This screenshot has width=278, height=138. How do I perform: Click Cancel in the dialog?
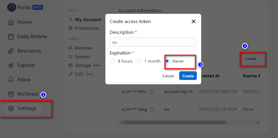click(168, 76)
